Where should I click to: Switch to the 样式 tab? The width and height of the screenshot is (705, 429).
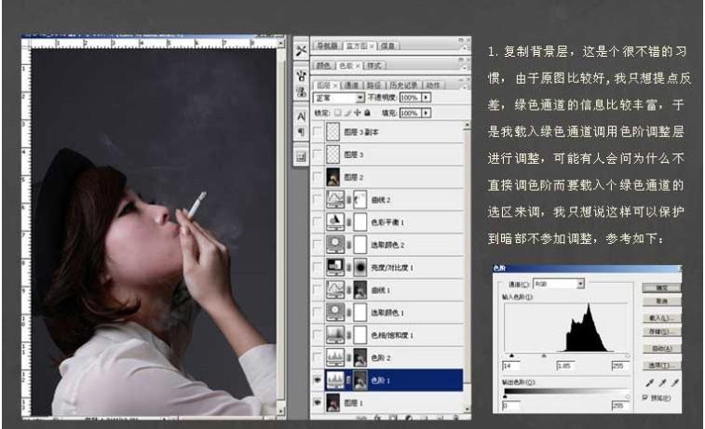pos(374,65)
